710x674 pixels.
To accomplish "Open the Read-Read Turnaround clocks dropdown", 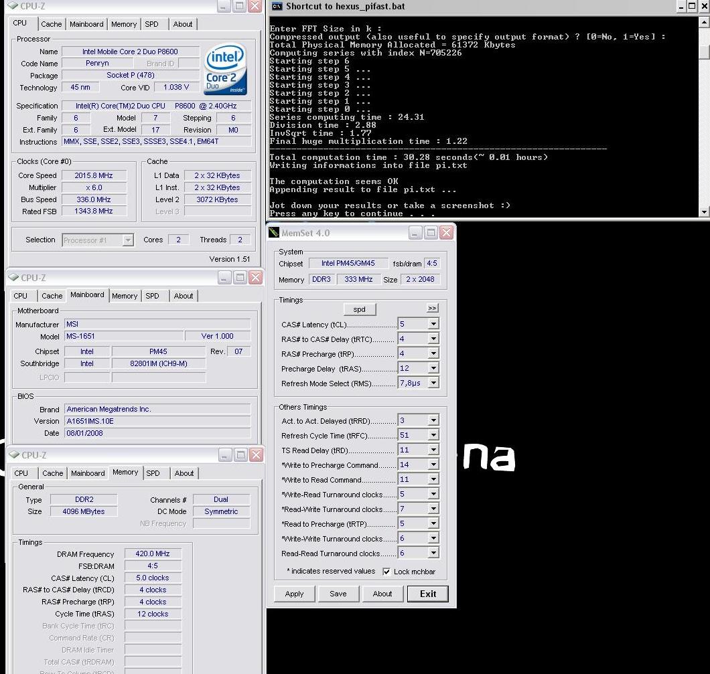I will pyautogui.click(x=433, y=553).
